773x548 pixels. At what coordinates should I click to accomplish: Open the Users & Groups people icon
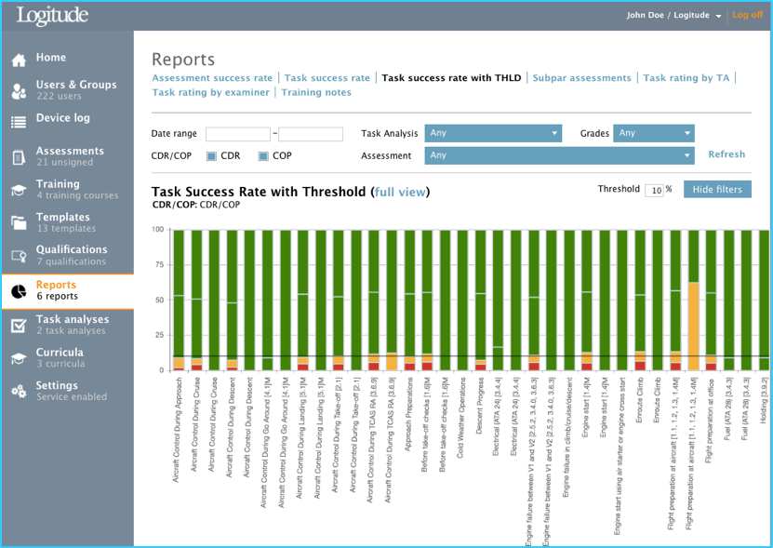tap(19, 91)
